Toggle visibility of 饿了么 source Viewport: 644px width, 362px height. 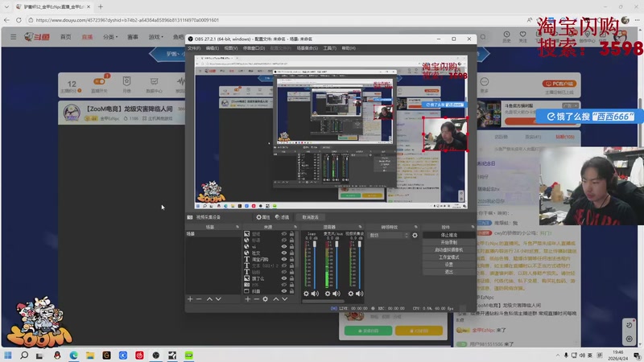coord(284,278)
